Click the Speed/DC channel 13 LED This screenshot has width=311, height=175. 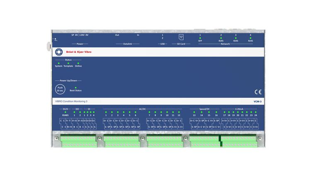coord(194,112)
